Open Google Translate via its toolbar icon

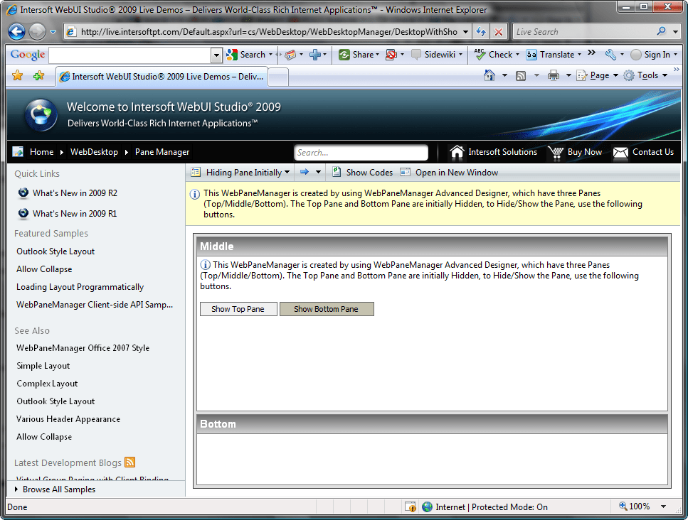point(531,54)
